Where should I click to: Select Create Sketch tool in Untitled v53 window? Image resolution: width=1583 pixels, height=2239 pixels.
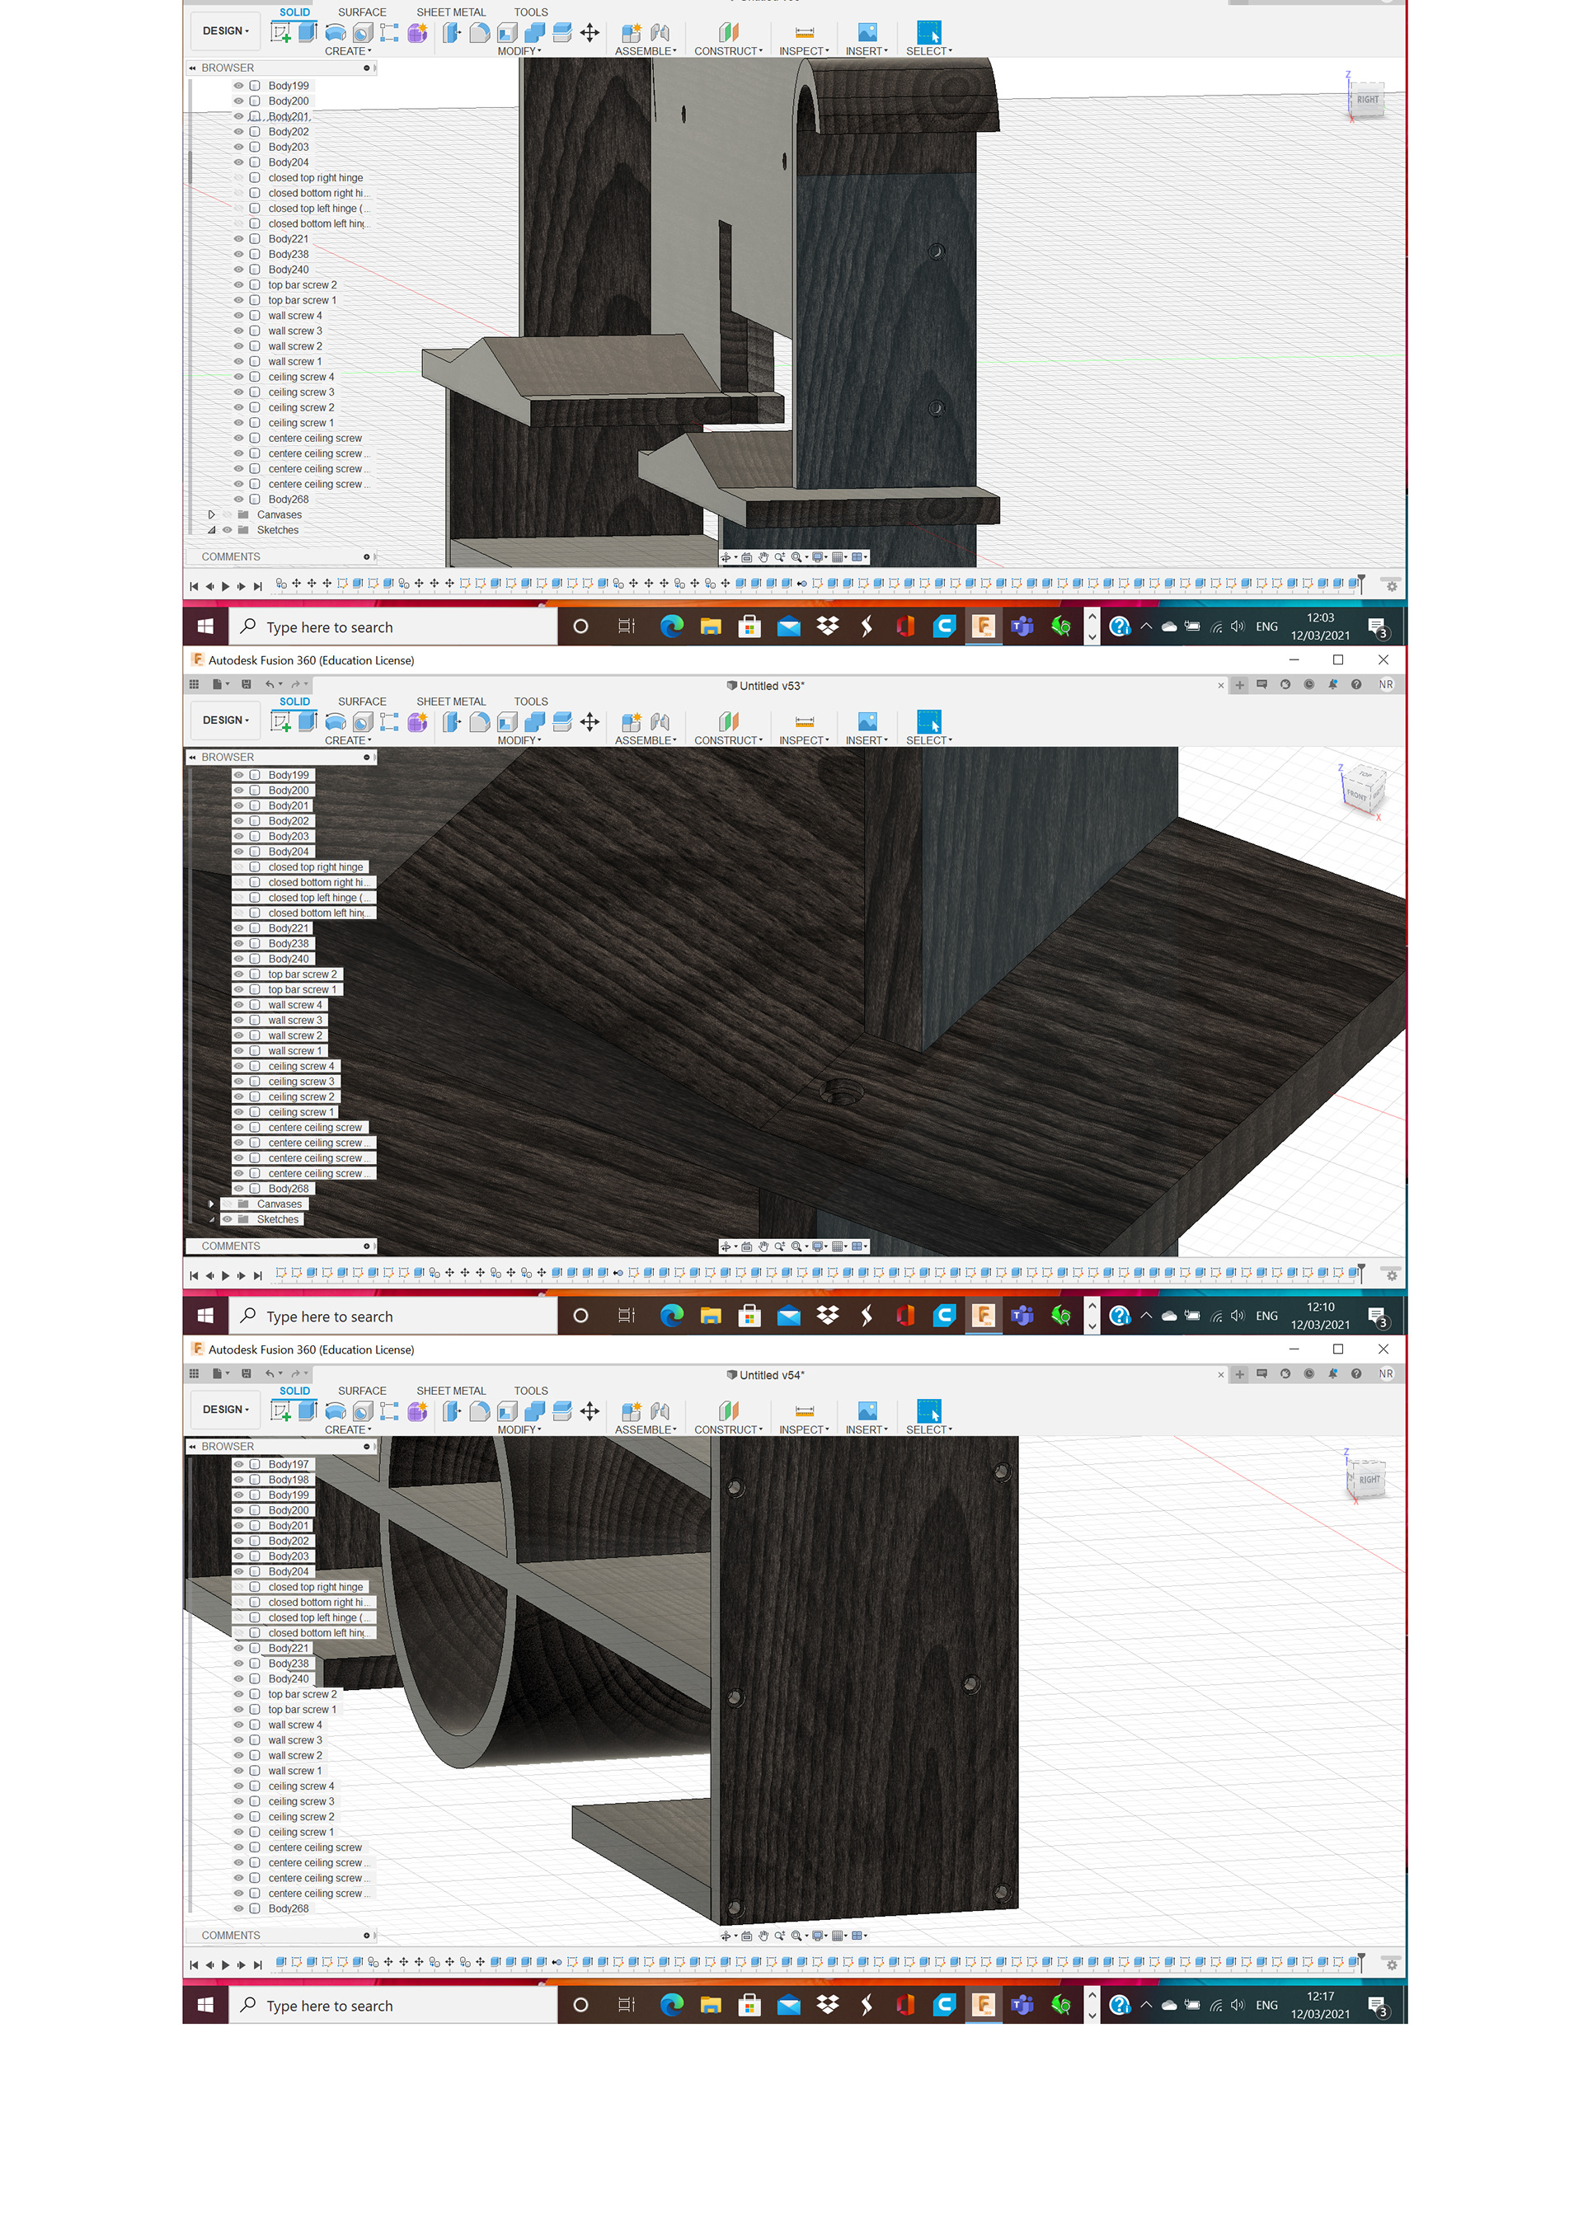[x=281, y=723]
